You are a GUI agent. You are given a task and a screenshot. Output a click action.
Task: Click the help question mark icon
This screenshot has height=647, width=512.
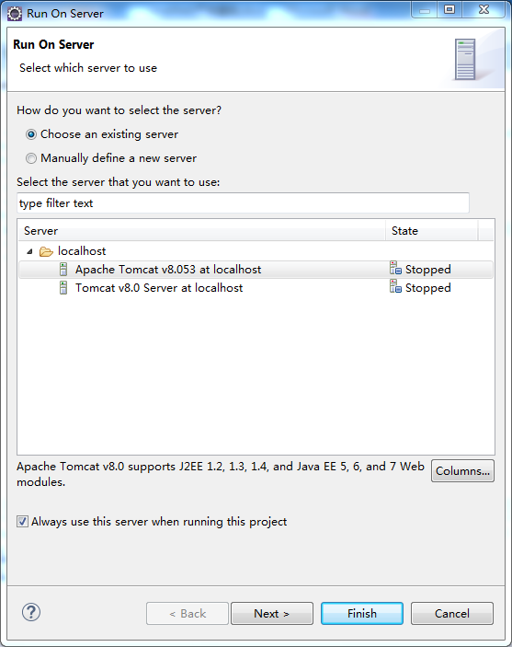point(31,612)
